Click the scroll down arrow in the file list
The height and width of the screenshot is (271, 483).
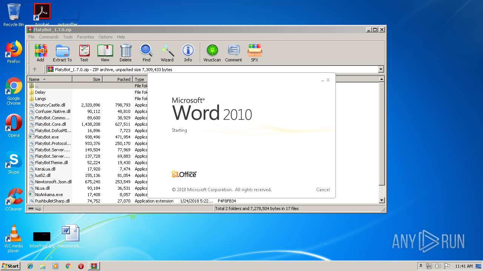pyautogui.click(x=381, y=201)
